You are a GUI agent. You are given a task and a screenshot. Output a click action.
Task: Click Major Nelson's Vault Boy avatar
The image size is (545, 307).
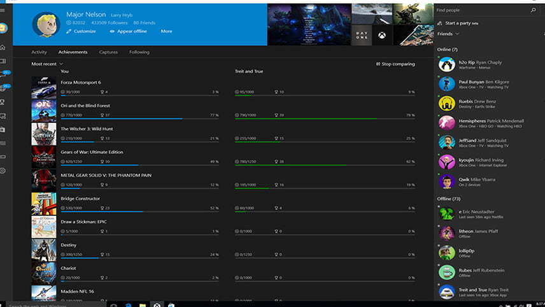[46, 24]
